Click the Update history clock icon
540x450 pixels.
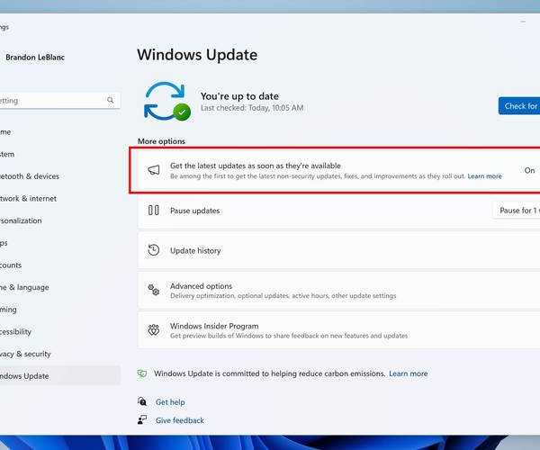pos(154,250)
